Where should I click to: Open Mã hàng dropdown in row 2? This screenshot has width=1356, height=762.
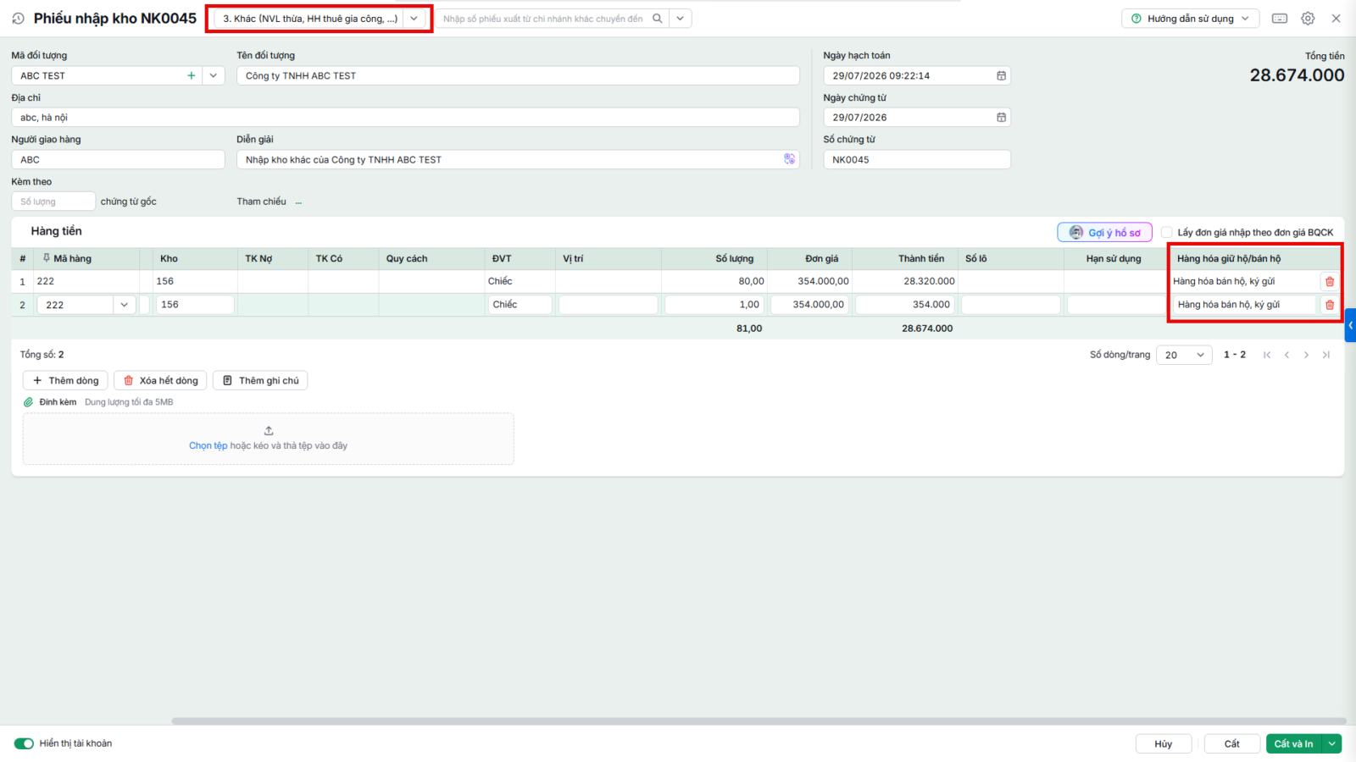point(125,305)
